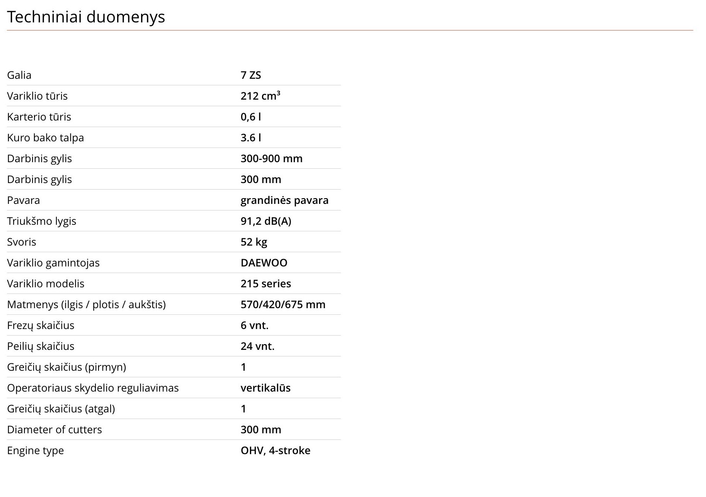
Task: Click the DAEWOO manufacturer value
Action: click(x=264, y=263)
